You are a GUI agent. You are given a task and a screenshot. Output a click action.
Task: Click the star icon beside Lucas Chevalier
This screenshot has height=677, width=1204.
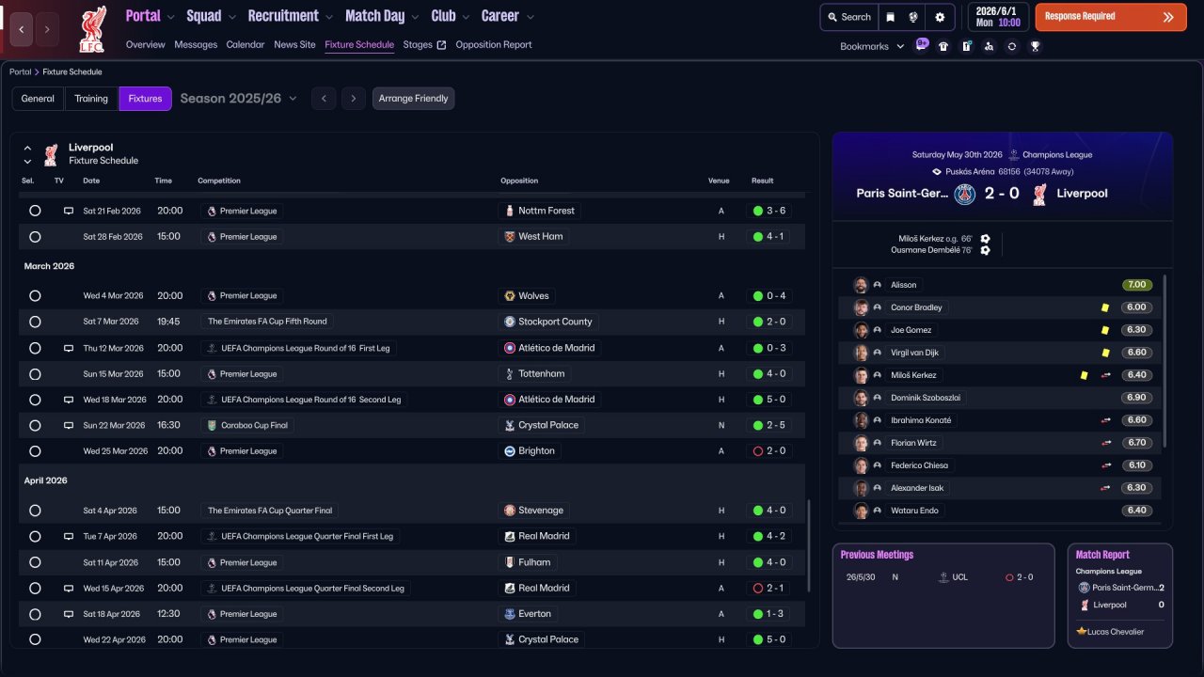(x=1082, y=632)
